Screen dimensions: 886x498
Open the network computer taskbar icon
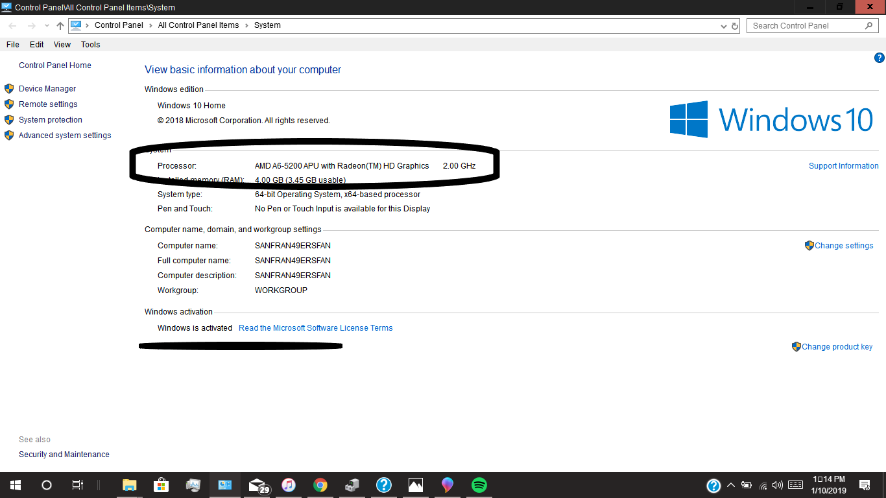click(352, 485)
